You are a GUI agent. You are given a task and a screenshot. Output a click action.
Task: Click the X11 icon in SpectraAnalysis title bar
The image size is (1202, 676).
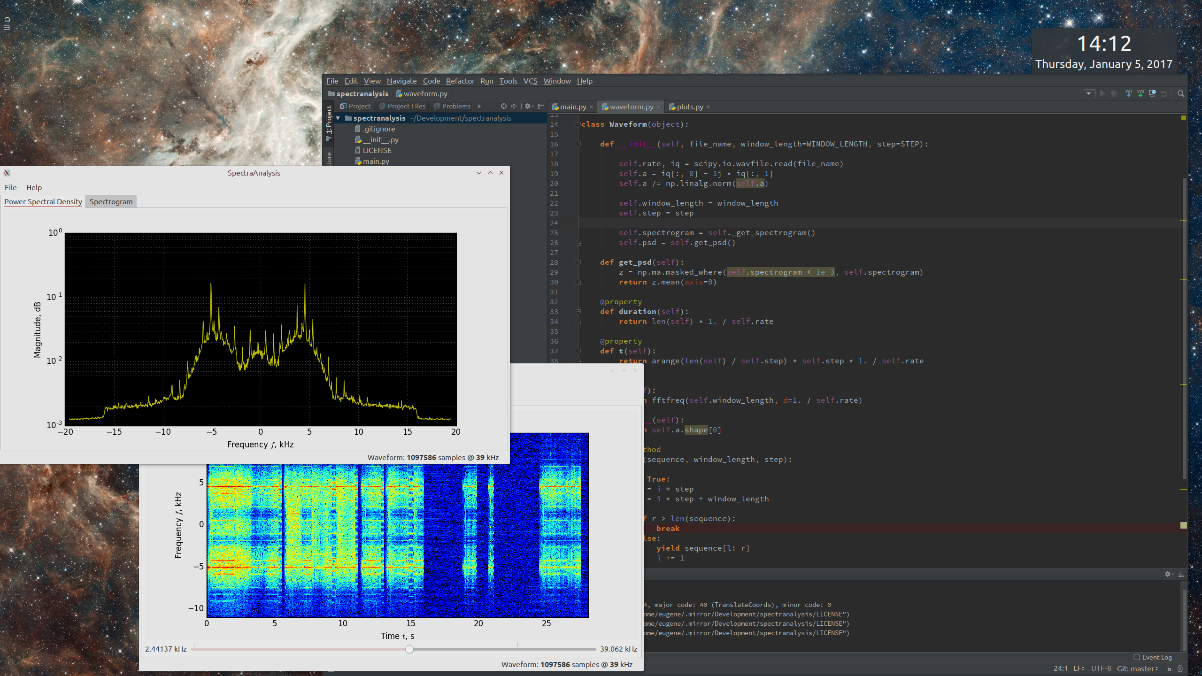pyautogui.click(x=7, y=173)
